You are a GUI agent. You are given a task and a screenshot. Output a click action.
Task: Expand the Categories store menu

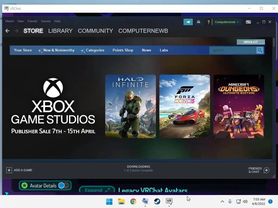click(x=93, y=50)
